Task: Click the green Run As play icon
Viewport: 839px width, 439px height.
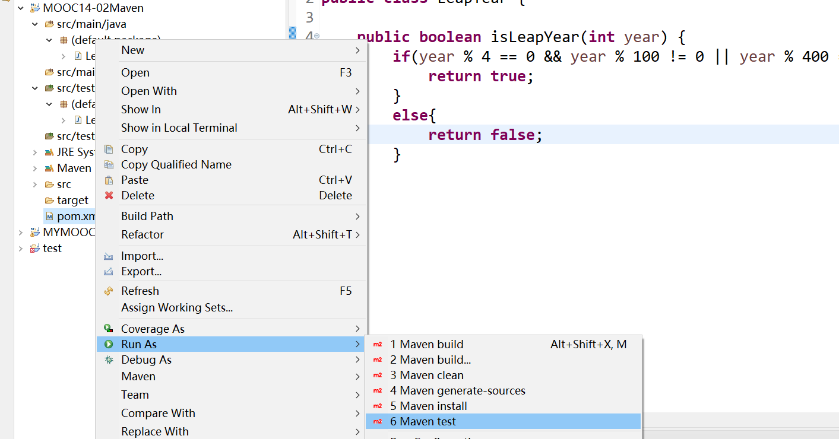Action: [x=109, y=344]
